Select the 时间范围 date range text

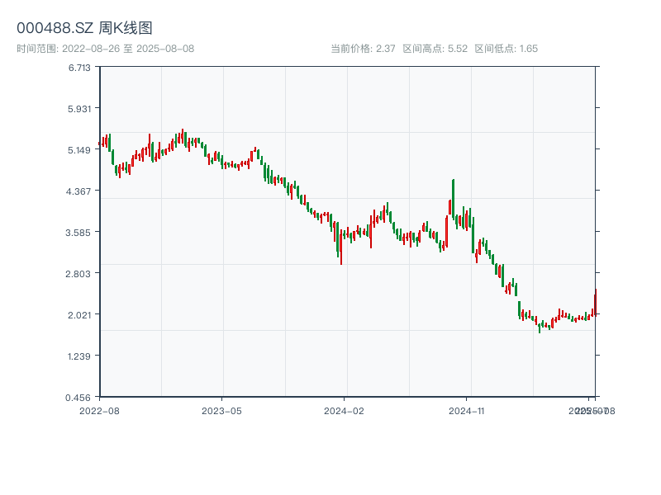[x=105, y=49]
